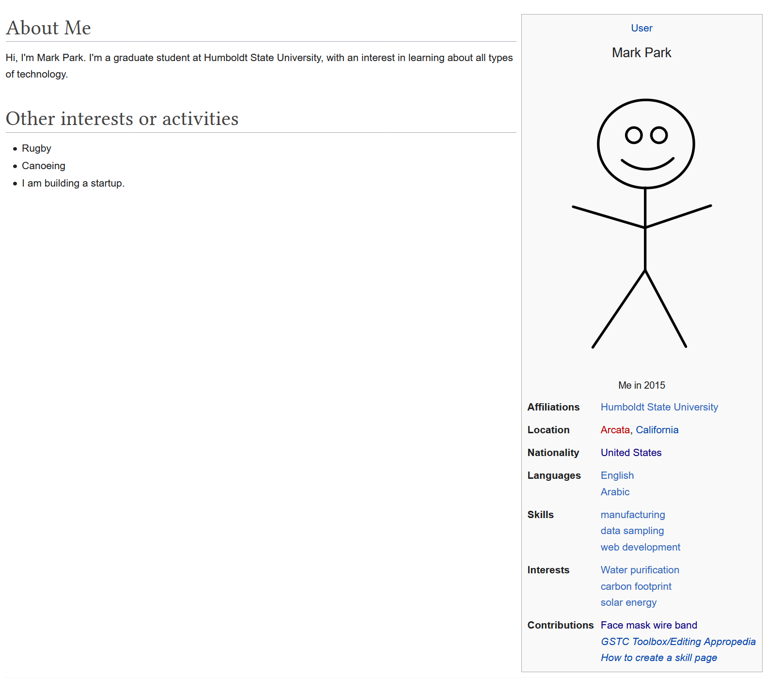Open the data sampling skill link

tap(632, 531)
